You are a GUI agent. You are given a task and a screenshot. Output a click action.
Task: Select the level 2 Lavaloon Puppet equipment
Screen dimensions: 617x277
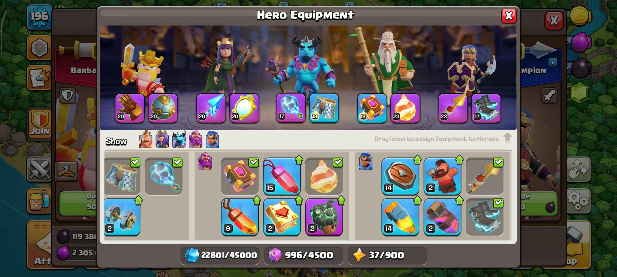[x=324, y=217]
